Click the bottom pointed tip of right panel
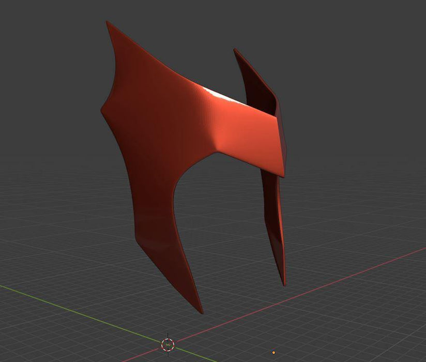Screen dimensions: 426x362 point(284,283)
